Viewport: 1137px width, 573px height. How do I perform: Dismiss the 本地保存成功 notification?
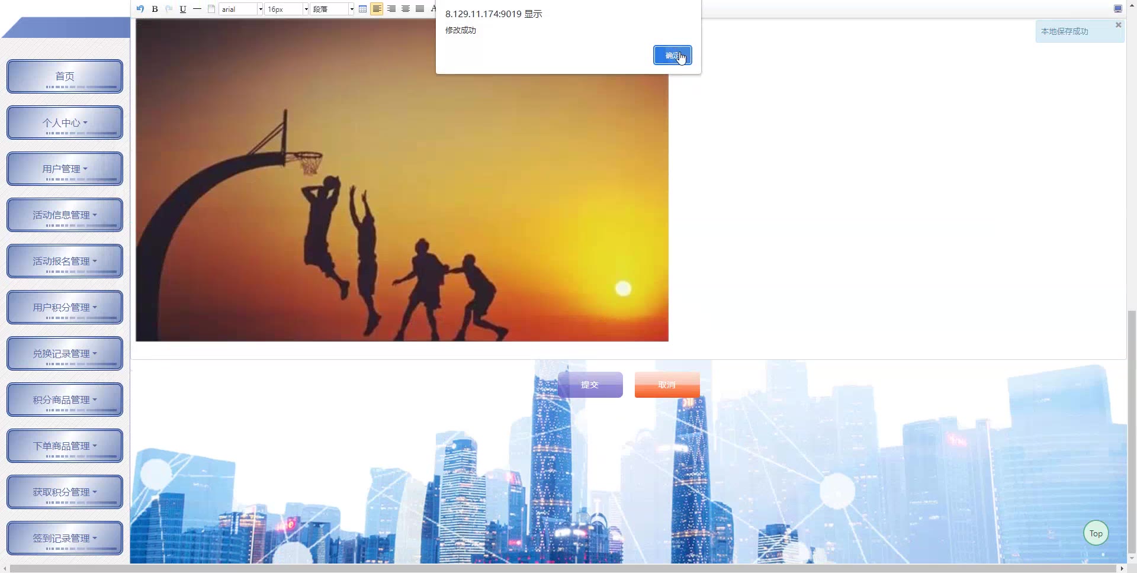[x=1118, y=25]
